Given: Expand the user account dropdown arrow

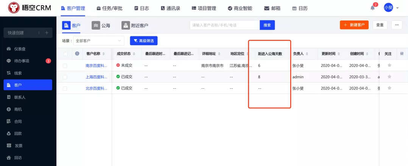Looking at the screenshot, I should (397, 8).
